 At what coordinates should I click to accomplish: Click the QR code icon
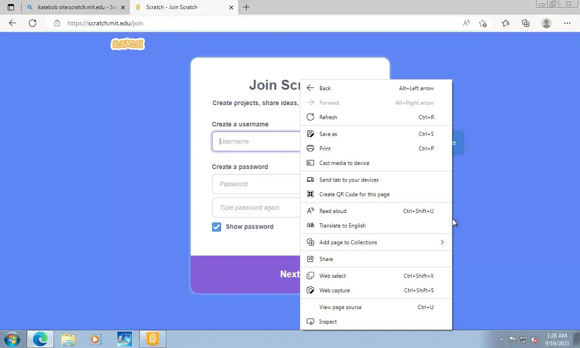[x=310, y=194]
